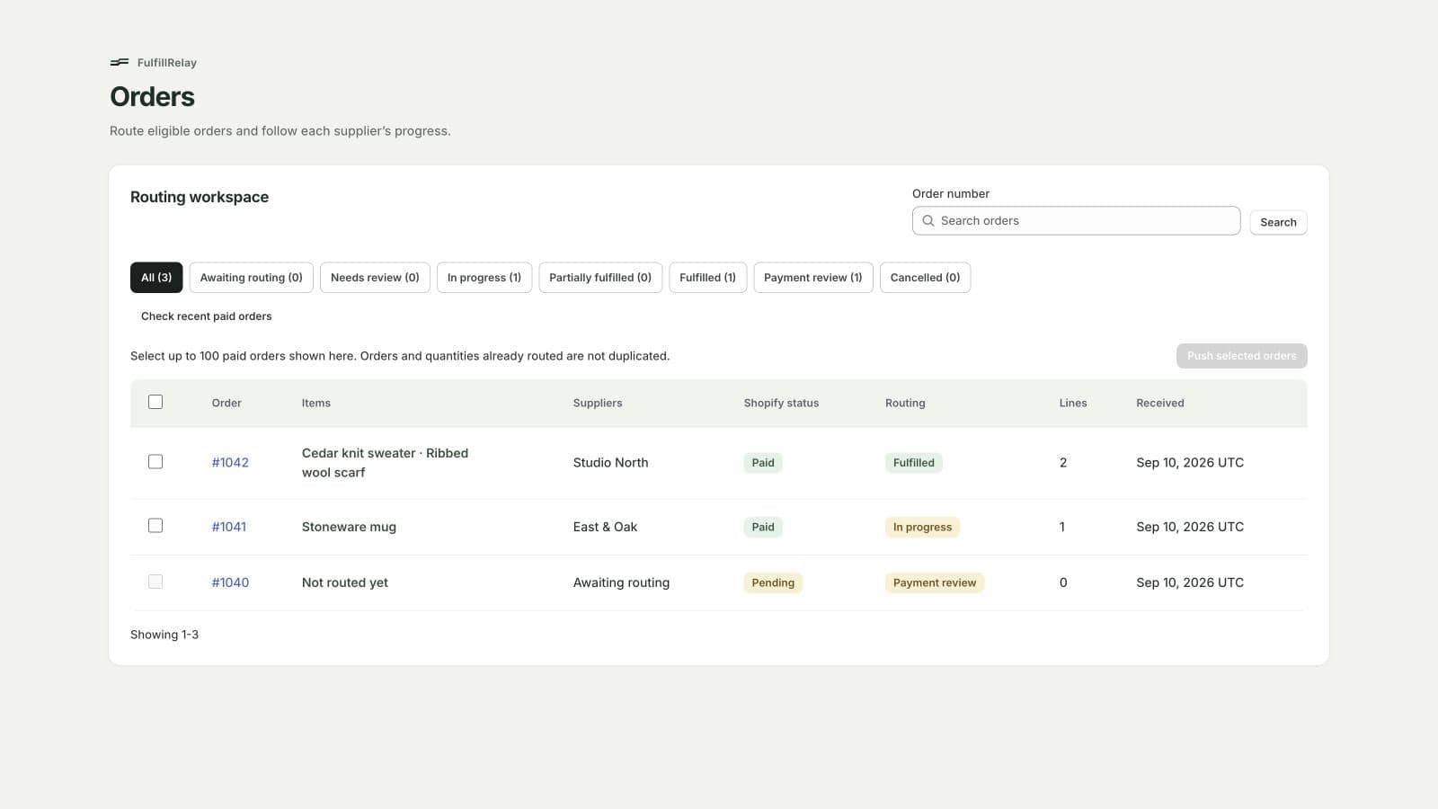Viewport: 1438px width, 809px height.
Task: Click the East & Oak supplier cell
Action: coord(605,527)
